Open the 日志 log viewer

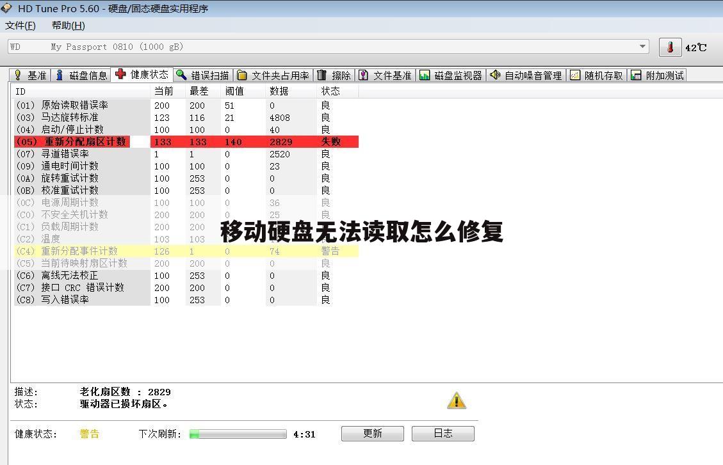(x=443, y=433)
